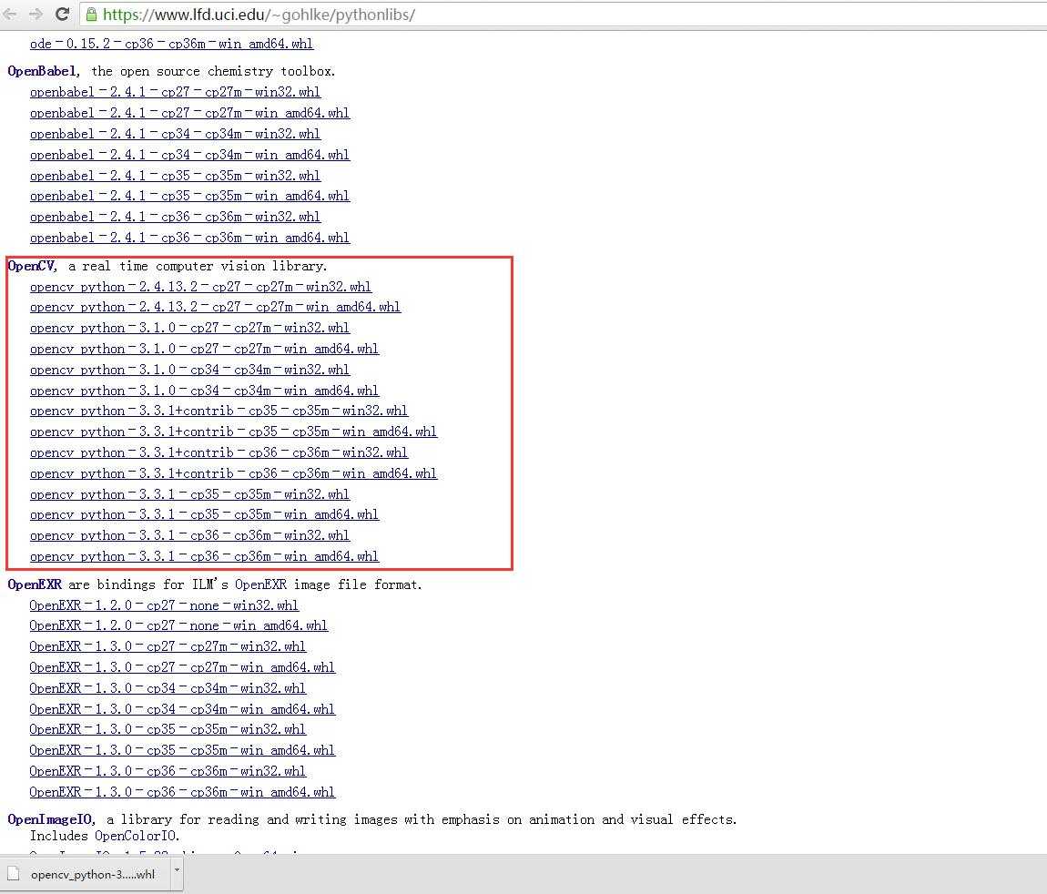Download openbabel 2.4.1 cp35 win_amd64 wheel
The height and width of the screenshot is (894, 1047).
point(189,196)
